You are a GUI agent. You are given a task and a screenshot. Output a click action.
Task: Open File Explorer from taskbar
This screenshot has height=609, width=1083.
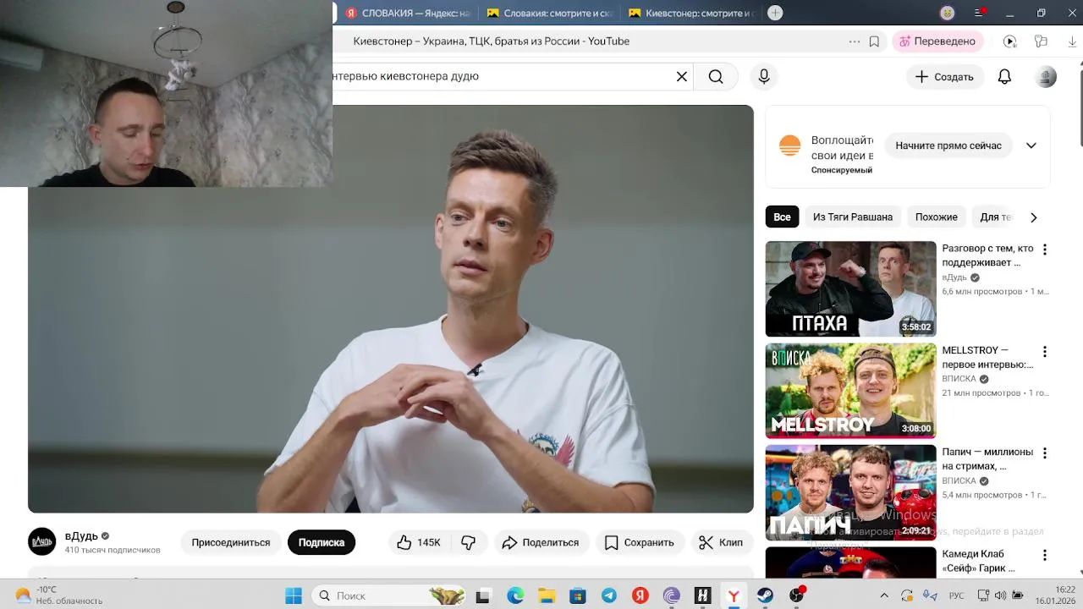click(x=547, y=595)
